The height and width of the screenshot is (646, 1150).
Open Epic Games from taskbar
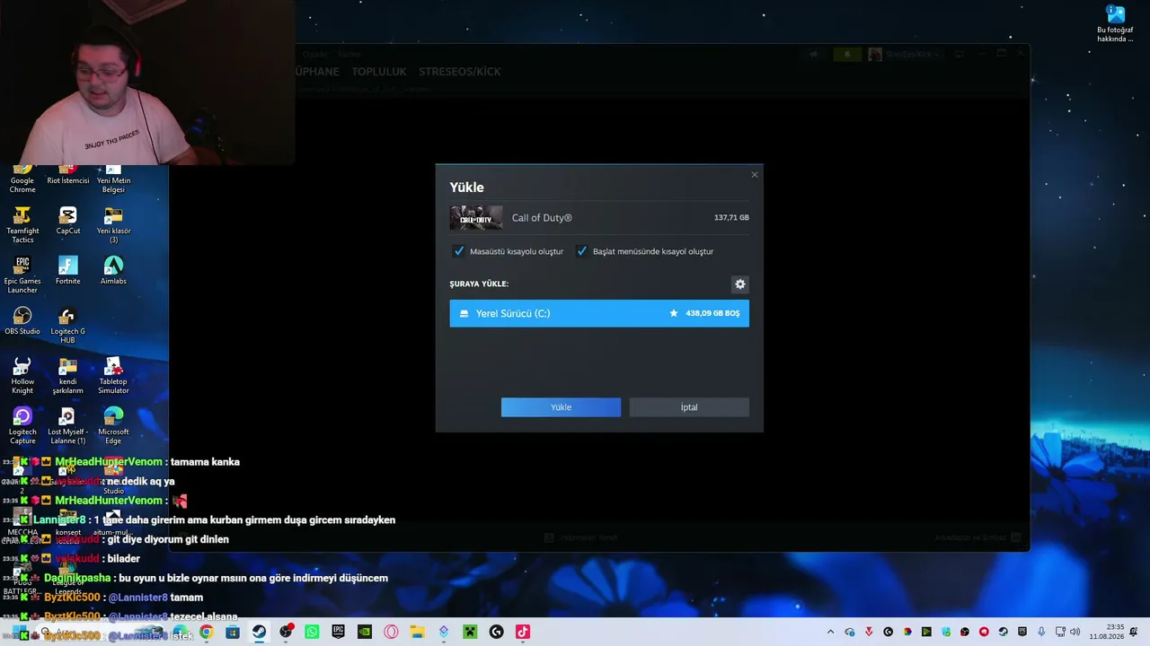(338, 633)
